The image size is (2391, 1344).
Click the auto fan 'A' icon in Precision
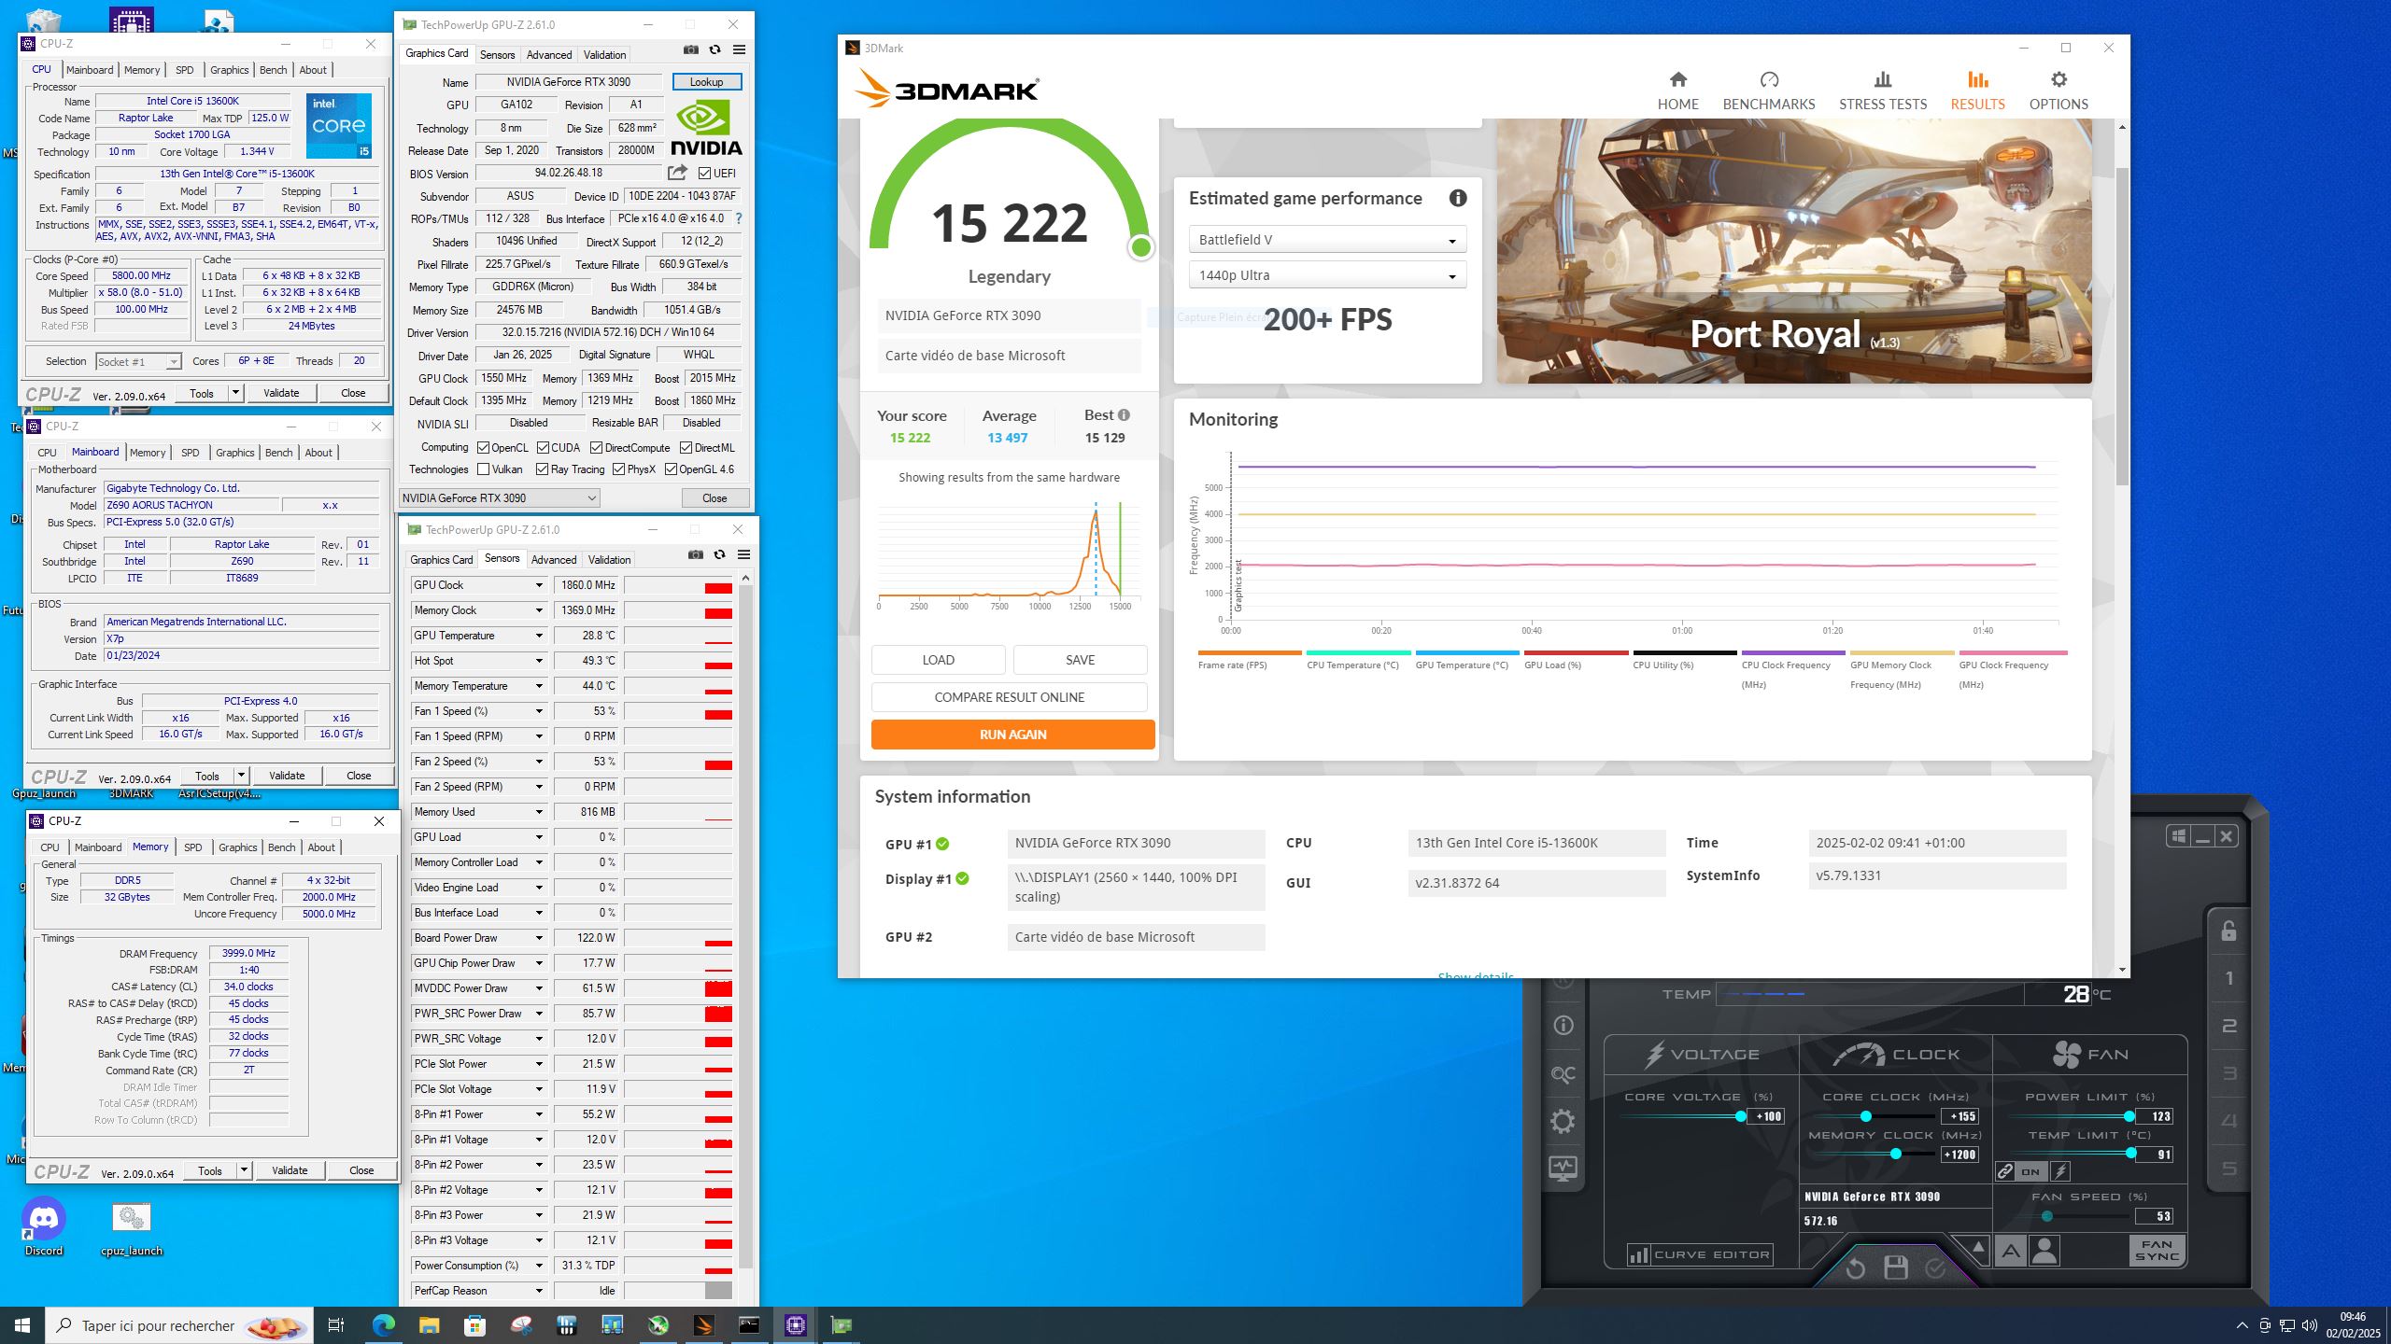(x=2011, y=1251)
